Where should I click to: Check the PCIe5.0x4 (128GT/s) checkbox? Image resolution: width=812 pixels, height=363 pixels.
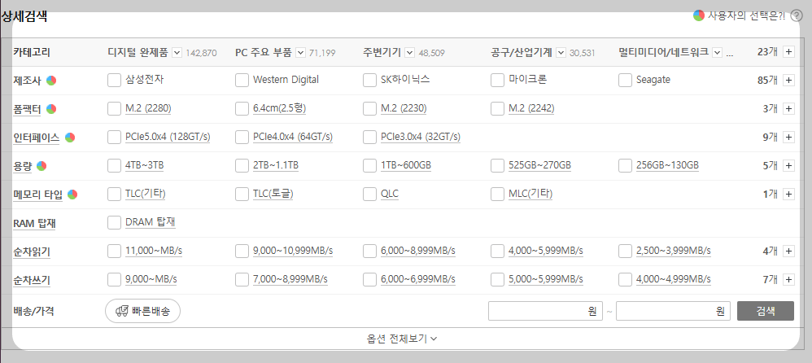tap(114, 138)
